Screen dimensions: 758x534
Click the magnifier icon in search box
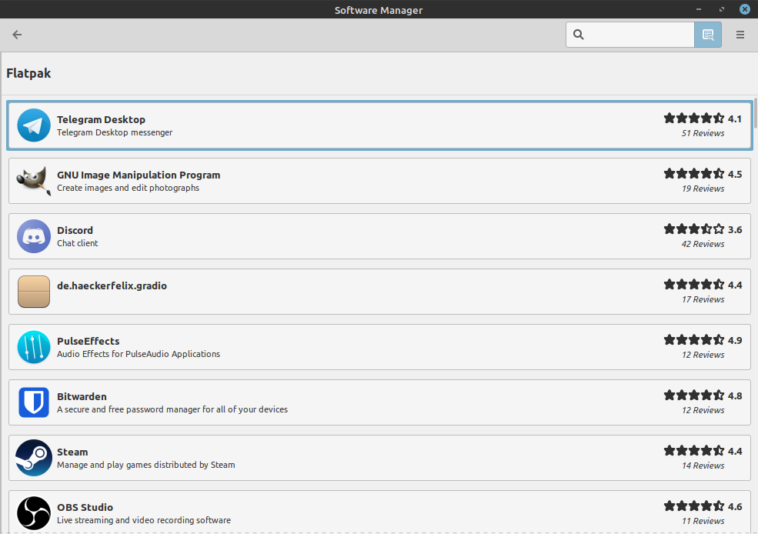pyautogui.click(x=579, y=35)
